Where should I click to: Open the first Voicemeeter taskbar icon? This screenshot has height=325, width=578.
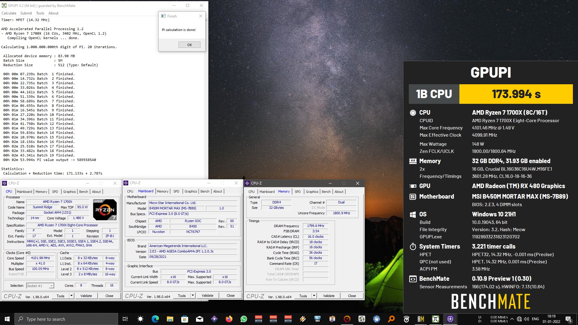click(259, 319)
